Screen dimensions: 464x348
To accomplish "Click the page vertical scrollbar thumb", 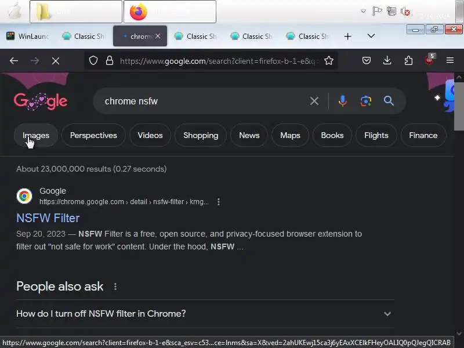I will click(x=459, y=107).
